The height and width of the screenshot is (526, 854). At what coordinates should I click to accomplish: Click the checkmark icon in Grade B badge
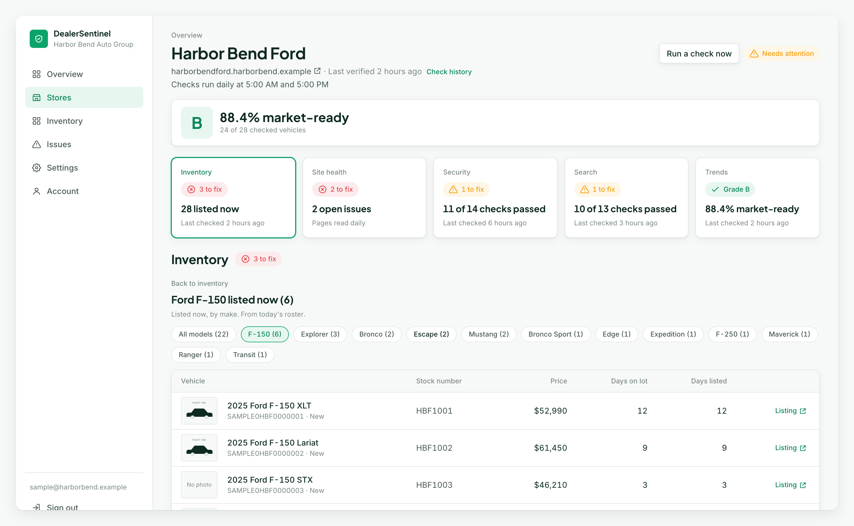(715, 189)
